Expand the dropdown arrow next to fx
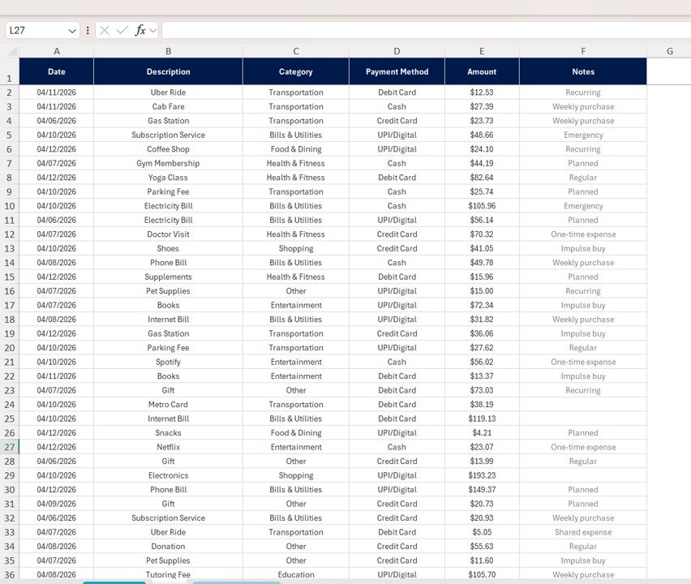The height and width of the screenshot is (584, 691). [x=153, y=30]
